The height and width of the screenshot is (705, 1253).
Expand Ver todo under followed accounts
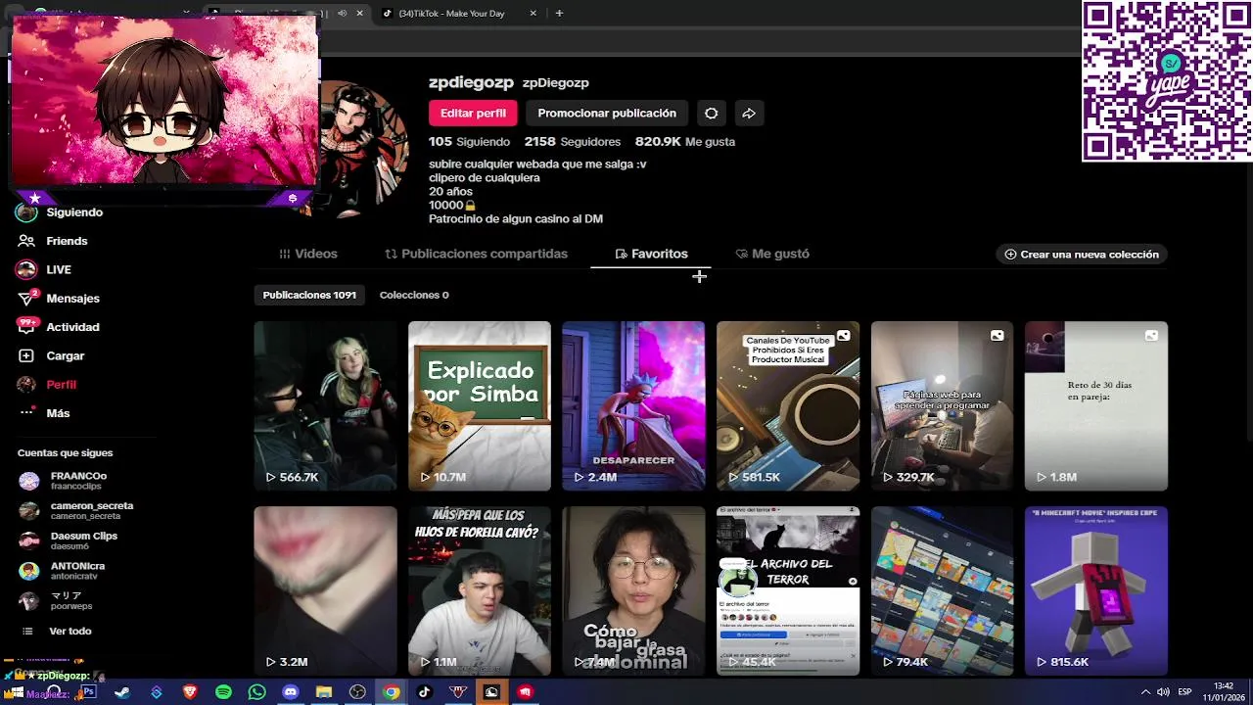57,632
